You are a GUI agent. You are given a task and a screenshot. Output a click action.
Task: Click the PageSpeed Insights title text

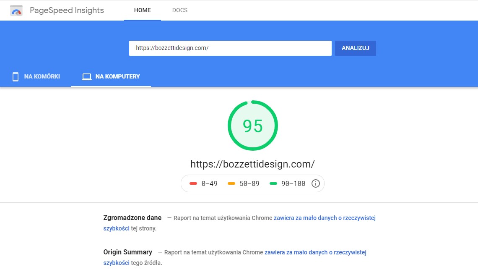tap(67, 10)
